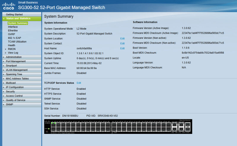This screenshot has width=237, height=146.
Task: Select Locale value en-US
Action: tap(185, 58)
